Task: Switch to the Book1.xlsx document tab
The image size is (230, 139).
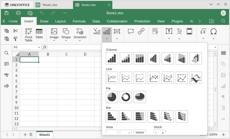Action: pos(50,5)
